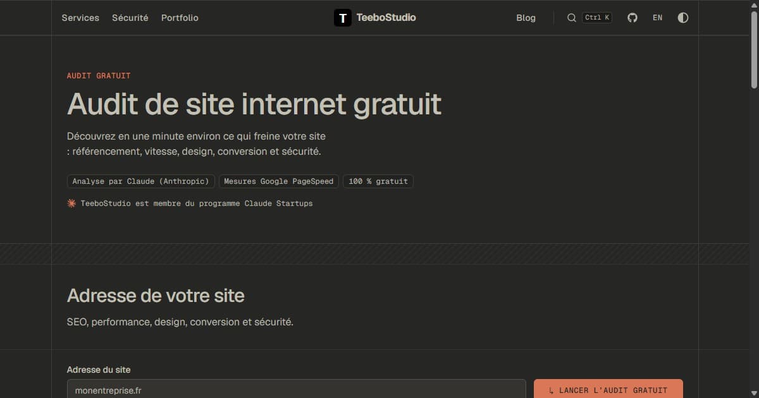Click the 'Audit de site internet gratuit' heading
The height and width of the screenshot is (398, 759).
[254, 104]
